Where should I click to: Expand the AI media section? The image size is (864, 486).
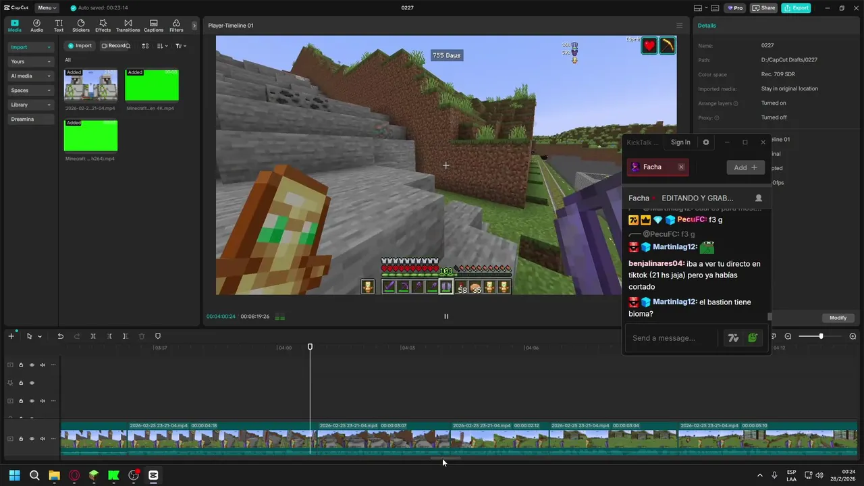click(x=30, y=76)
